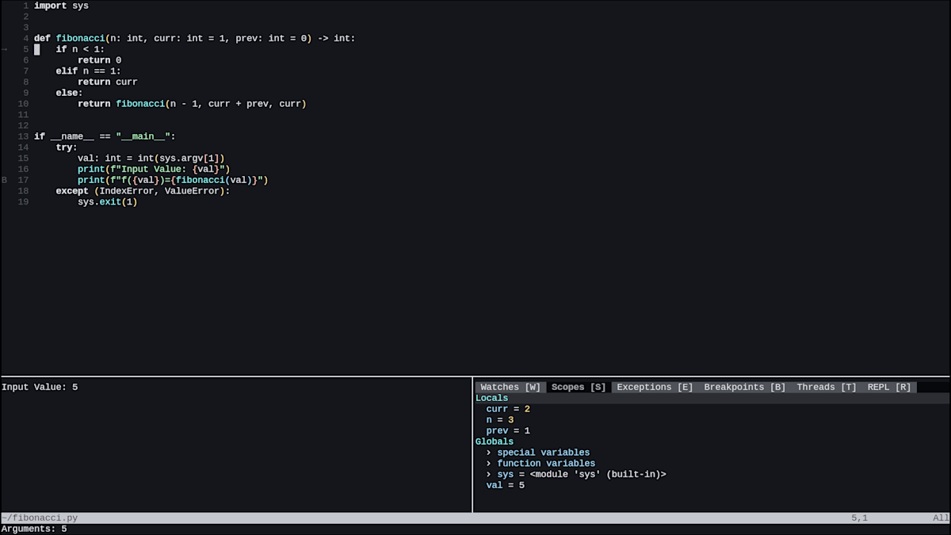Click line number 19 in the gutter
Screen dimensions: 951x535
pyautogui.click(x=23, y=202)
